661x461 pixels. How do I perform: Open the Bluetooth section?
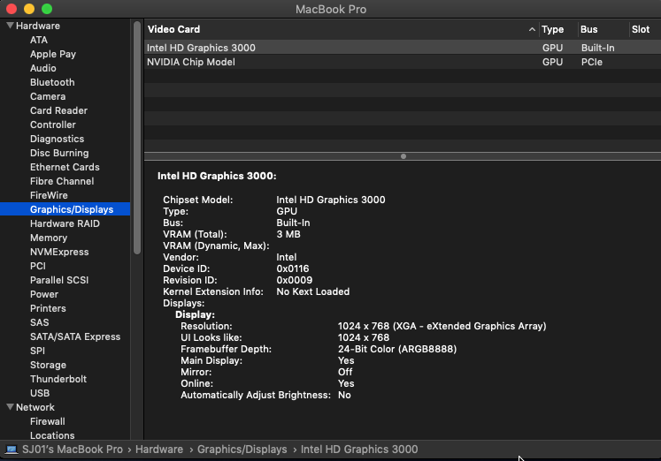tap(52, 82)
